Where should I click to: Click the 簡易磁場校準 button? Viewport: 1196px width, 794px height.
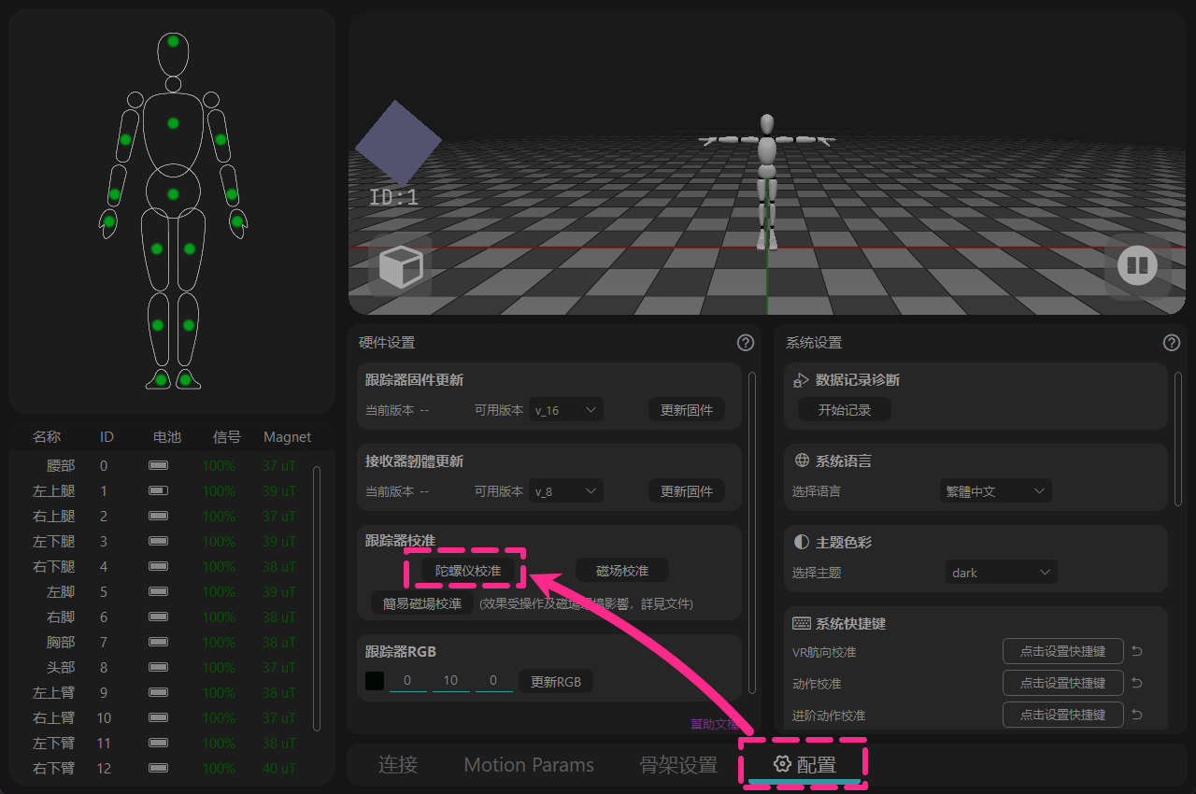[422, 603]
